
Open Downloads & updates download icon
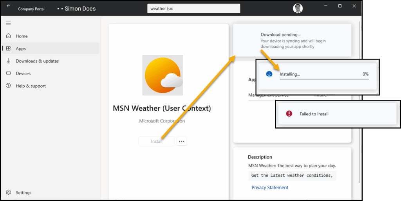(8, 61)
